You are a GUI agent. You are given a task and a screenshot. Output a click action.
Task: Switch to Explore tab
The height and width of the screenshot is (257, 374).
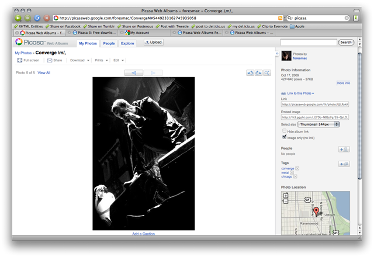point(127,43)
